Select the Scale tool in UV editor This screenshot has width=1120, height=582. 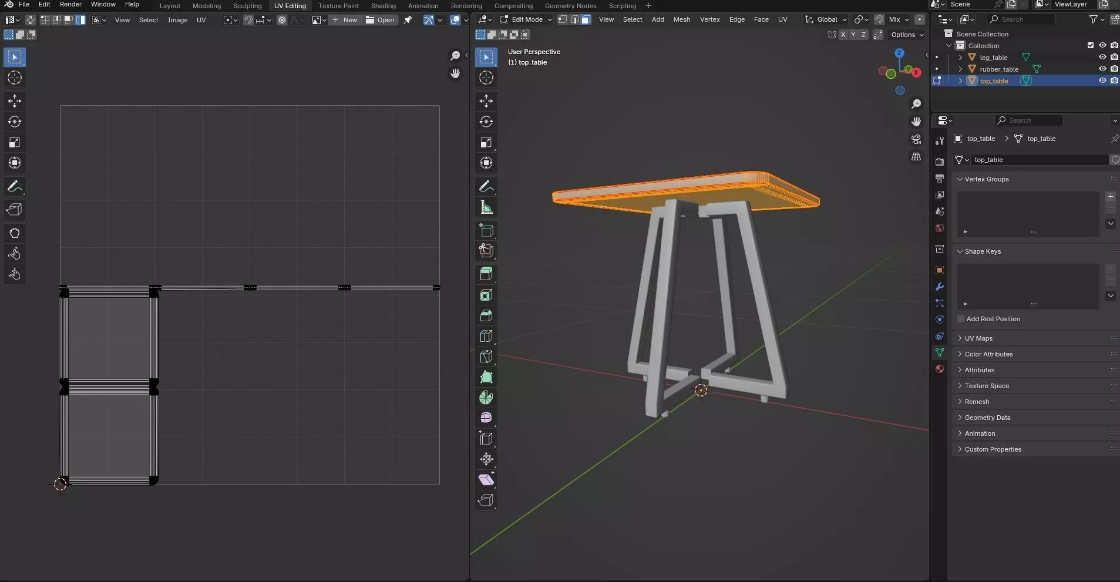(x=15, y=142)
